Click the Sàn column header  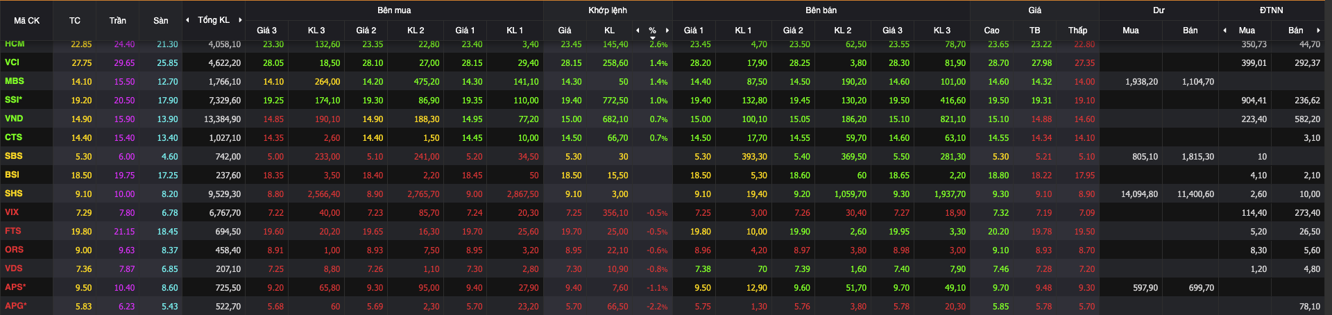pos(161,21)
